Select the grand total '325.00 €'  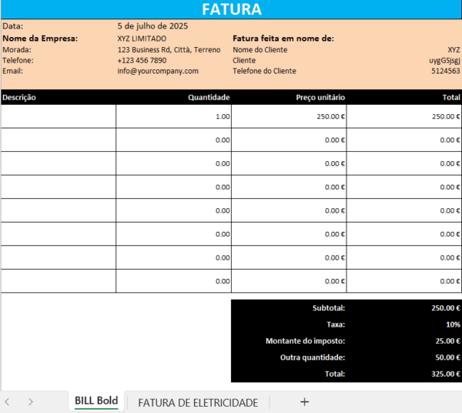[x=446, y=374]
